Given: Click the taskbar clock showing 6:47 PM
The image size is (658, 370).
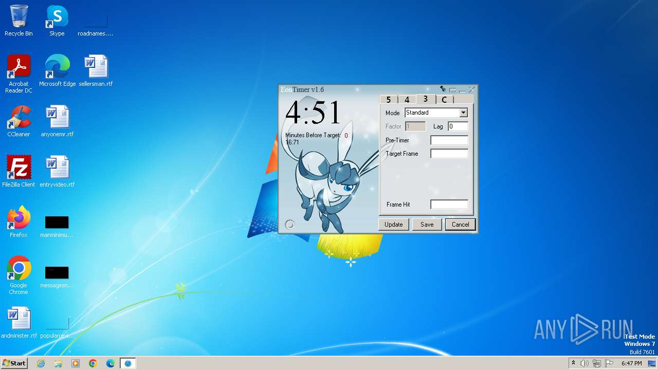Looking at the screenshot, I should tap(631, 363).
